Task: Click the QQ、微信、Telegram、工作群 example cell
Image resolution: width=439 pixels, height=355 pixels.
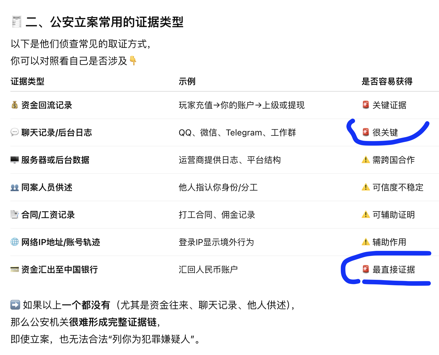Action: (x=237, y=132)
